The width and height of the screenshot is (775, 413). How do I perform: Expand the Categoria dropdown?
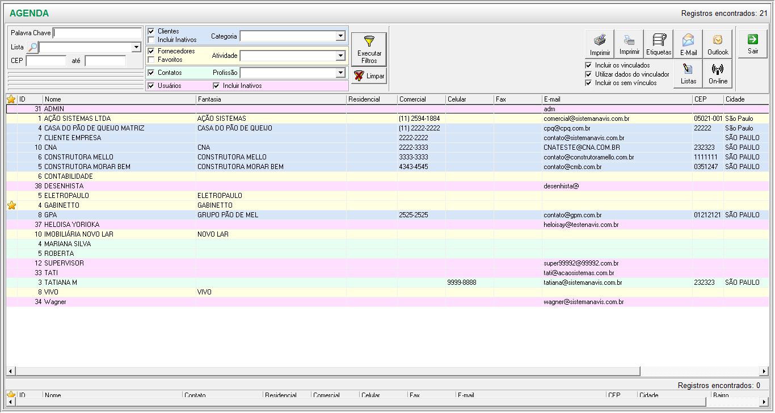[340, 36]
